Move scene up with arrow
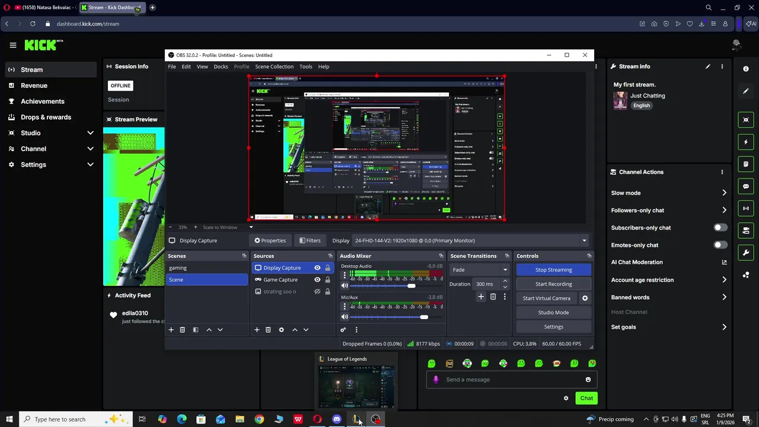This screenshot has height=427, width=759. pyautogui.click(x=209, y=330)
